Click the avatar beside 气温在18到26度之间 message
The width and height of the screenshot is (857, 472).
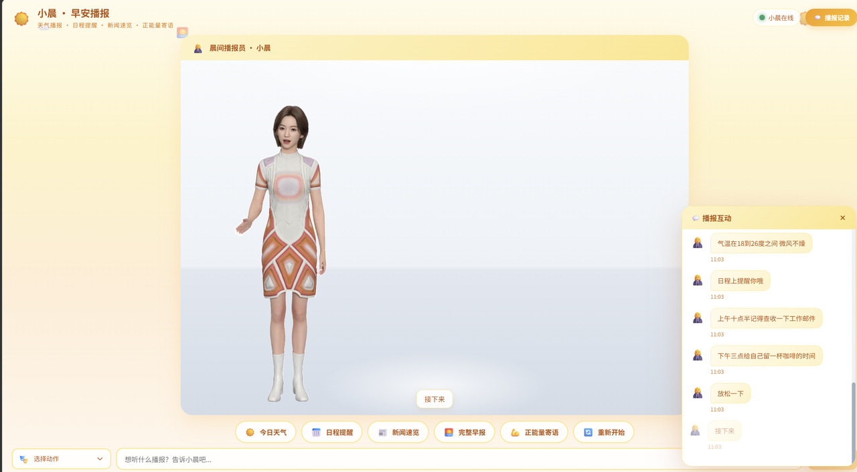click(x=698, y=243)
